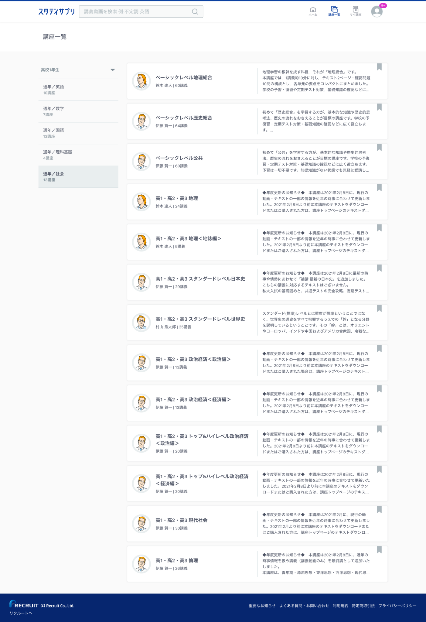Screen dimensions: 426x622
Task: Open the 講座一覧 course list icon
Action: [334, 11]
